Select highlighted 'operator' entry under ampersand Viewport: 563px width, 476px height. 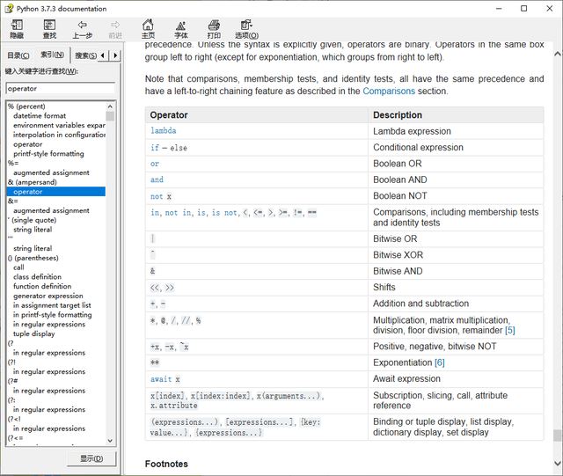pos(56,192)
